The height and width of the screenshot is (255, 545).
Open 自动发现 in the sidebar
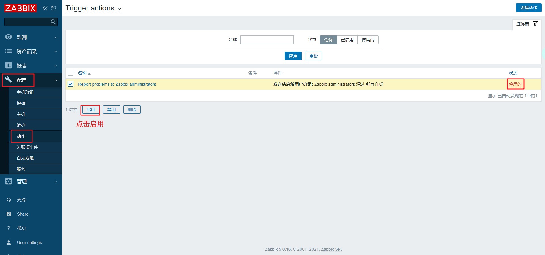(x=25, y=158)
